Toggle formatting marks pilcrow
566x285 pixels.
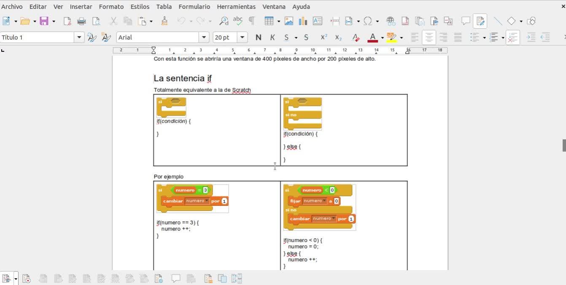click(252, 21)
